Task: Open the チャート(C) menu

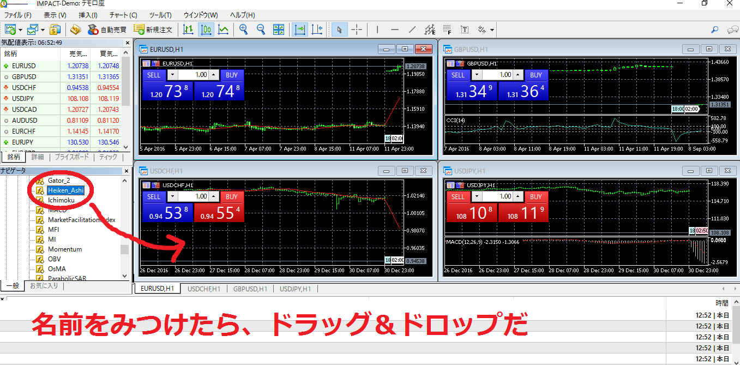Action: click(123, 15)
